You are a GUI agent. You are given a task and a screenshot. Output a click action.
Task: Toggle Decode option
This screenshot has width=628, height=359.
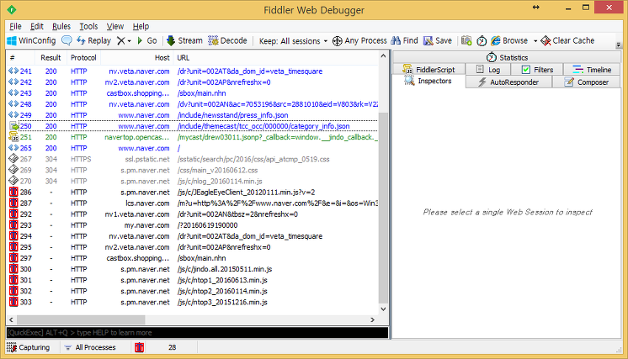(227, 41)
